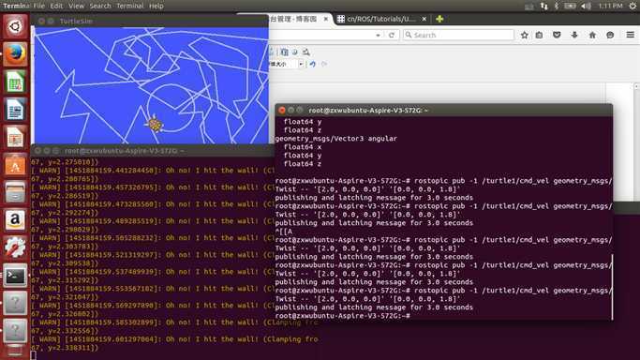
Task: Open a new Firefox tab with the plus icon
Action: coord(439,19)
